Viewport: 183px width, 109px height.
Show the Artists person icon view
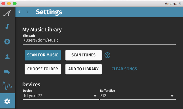pos(7,57)
